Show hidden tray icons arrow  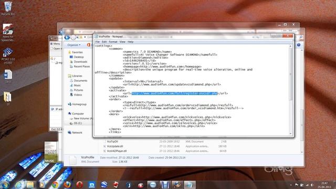point(291,185)
